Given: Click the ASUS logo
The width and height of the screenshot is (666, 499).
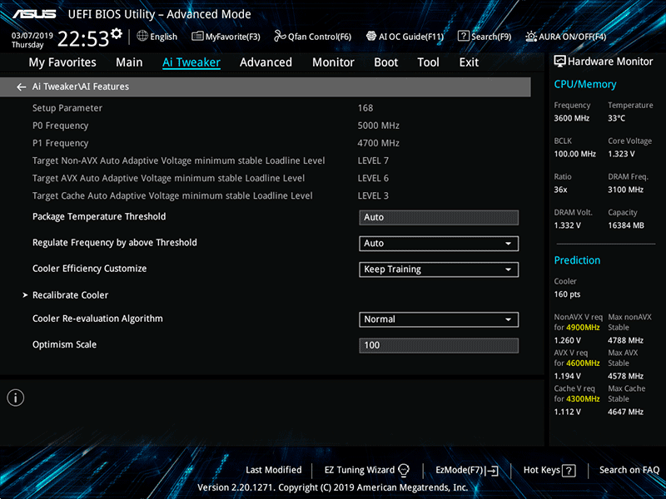Looking at the screenshot, I should pyautogui.click(x=34, y=14).
